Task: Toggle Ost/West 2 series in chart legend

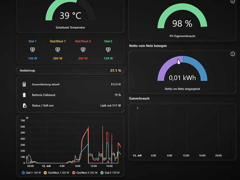Action: point(85,173)
